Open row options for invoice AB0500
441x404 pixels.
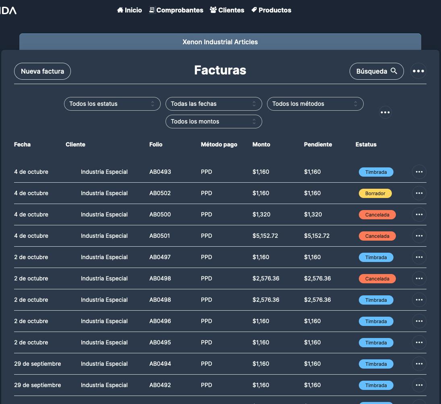coord(419,214)
